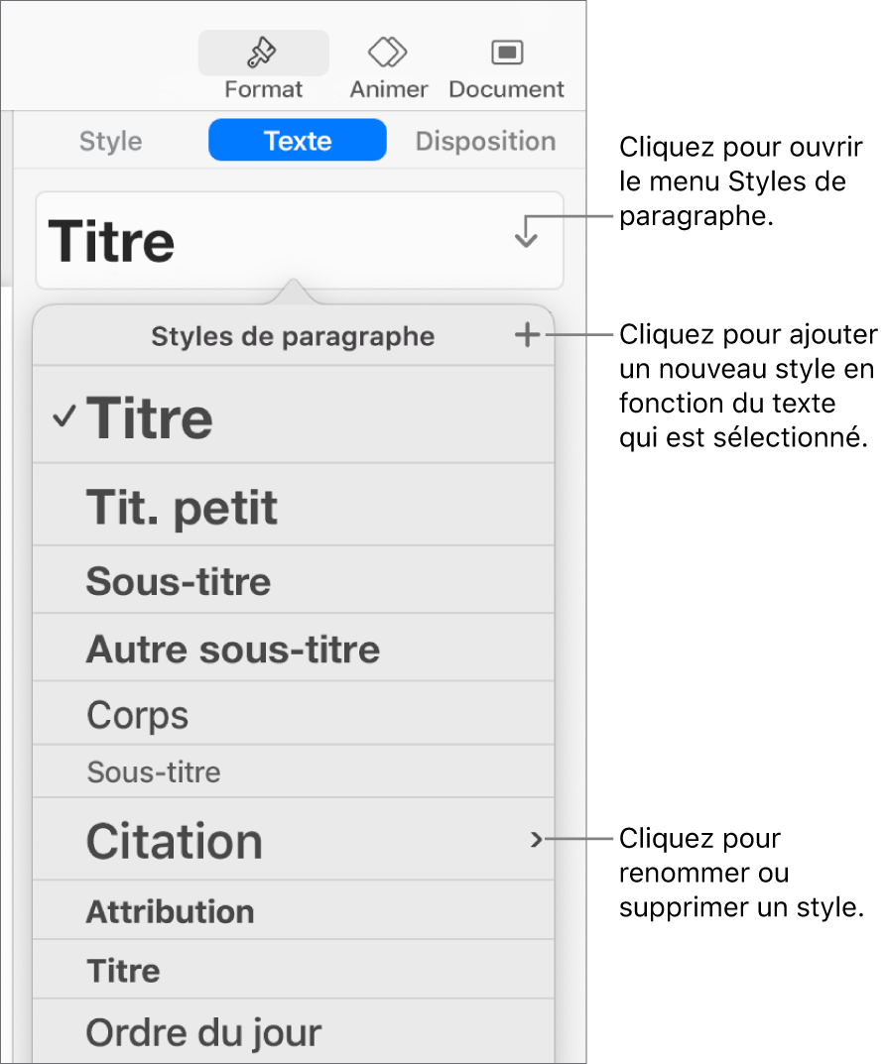Screen dimensions: 887x1064
Task: Click the Document toolbar icon
Action: click(x=507, y=52)
